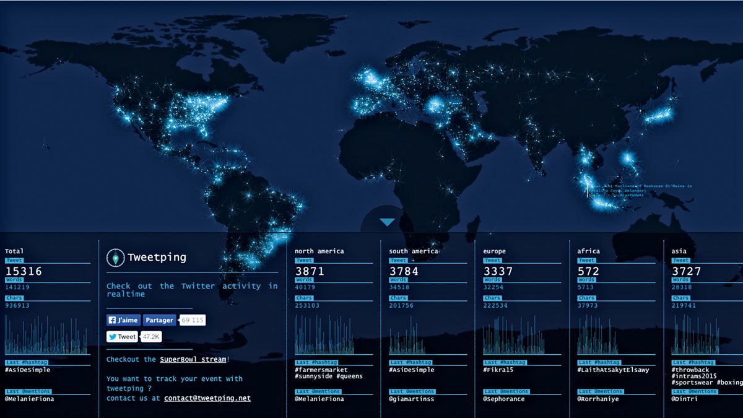743x418 pixels.
Task: Click #AsiDeSimple in the Total column
Action: 28,370
